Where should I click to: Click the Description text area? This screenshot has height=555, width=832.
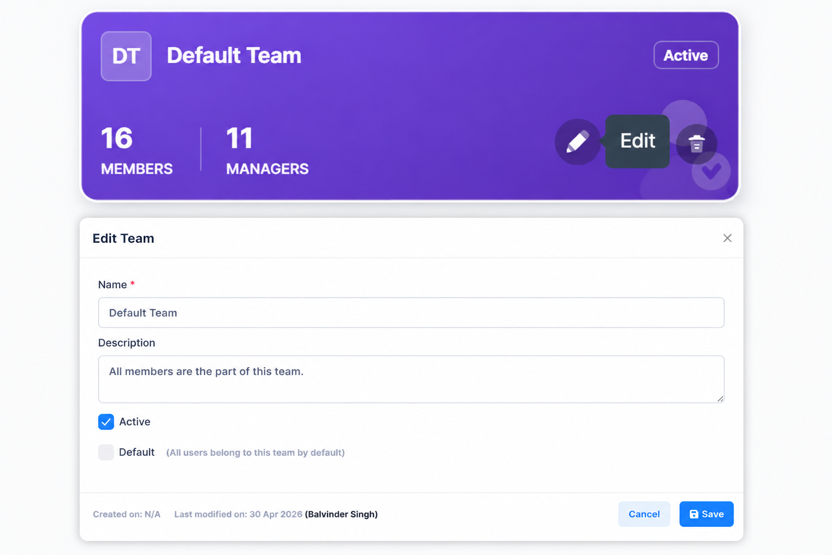(x=411, y=379)
